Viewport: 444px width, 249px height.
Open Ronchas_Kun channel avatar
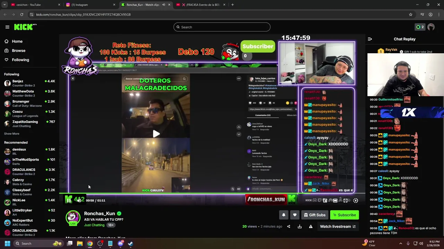point(73,218)
